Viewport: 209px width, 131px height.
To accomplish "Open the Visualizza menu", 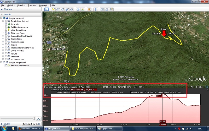I will point(21,5).
